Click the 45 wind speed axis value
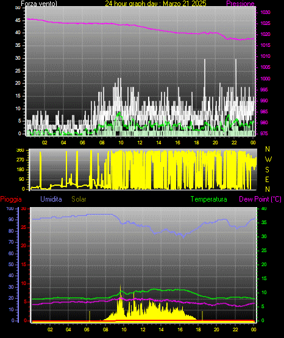The width and height of the screenshot is (284, 338). (x=18, y=20)
